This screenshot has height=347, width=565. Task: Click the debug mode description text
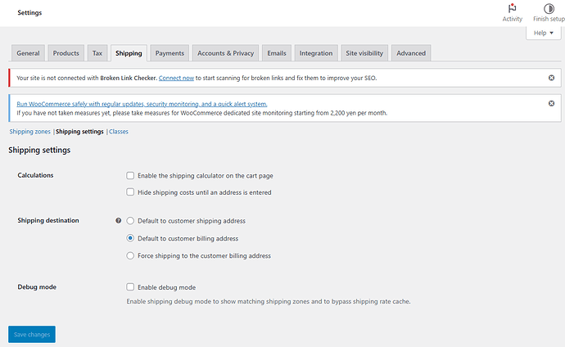[x=269, y=301]
